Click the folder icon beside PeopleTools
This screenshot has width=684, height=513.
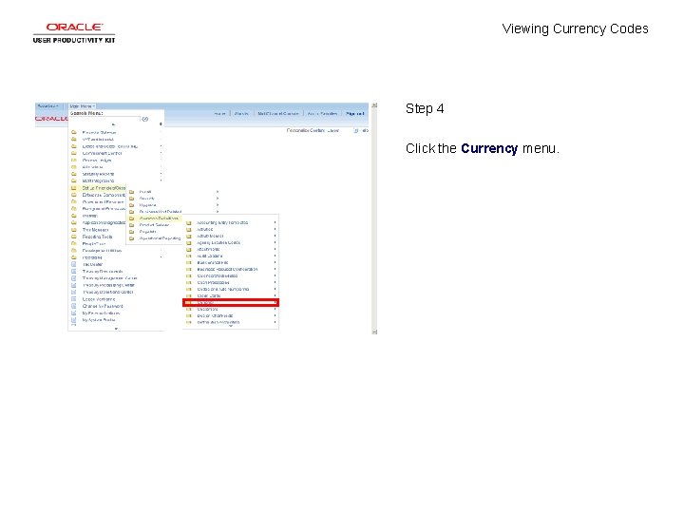[74, 243]
